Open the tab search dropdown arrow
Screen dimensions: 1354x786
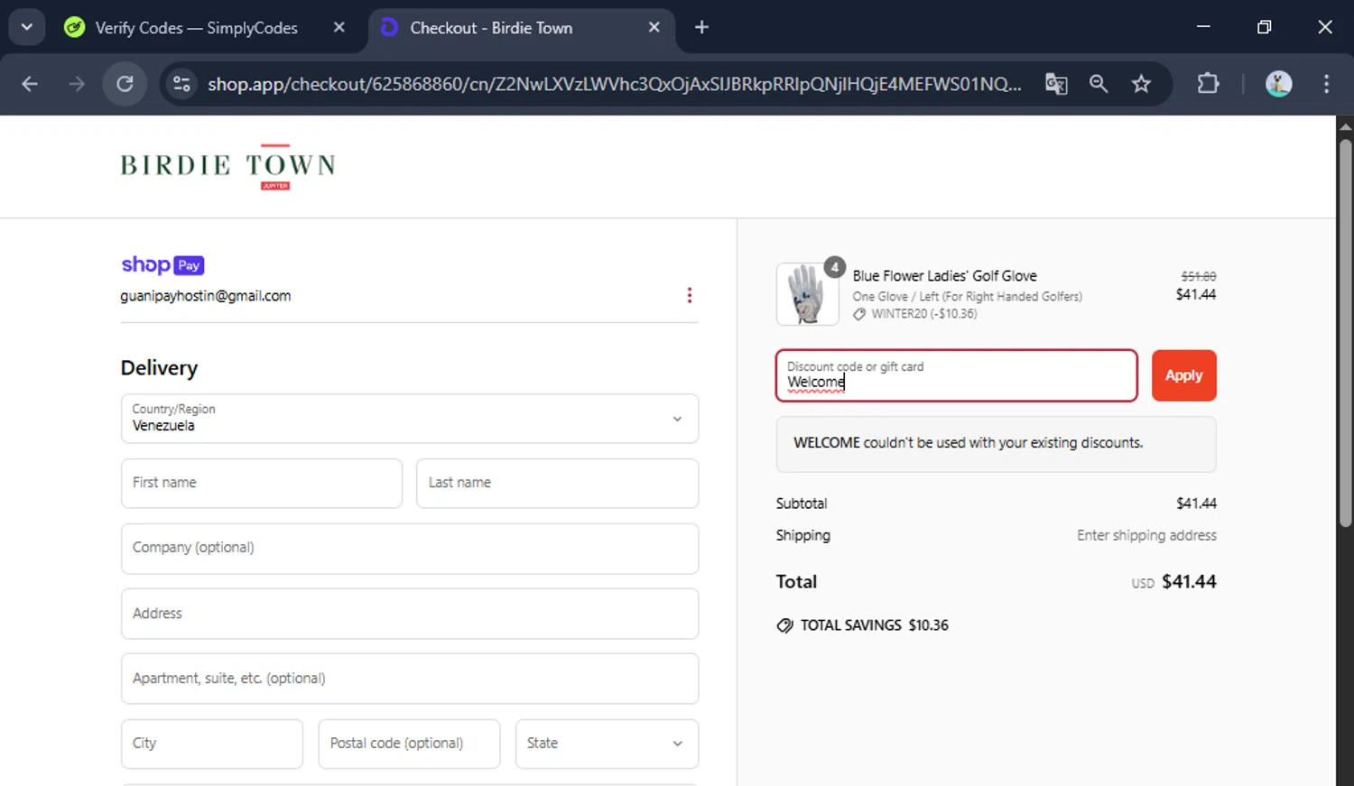27,27
